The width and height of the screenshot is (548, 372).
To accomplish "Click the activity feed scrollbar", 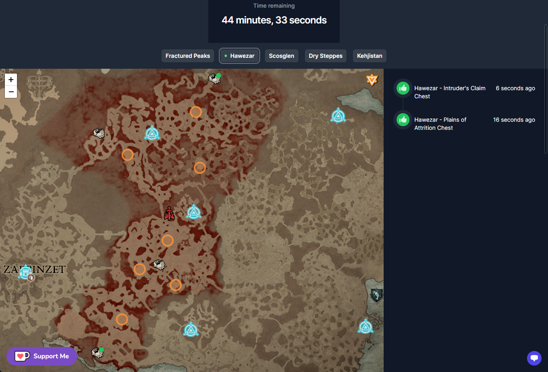I will pyautogui.click(x=546, y=89).
